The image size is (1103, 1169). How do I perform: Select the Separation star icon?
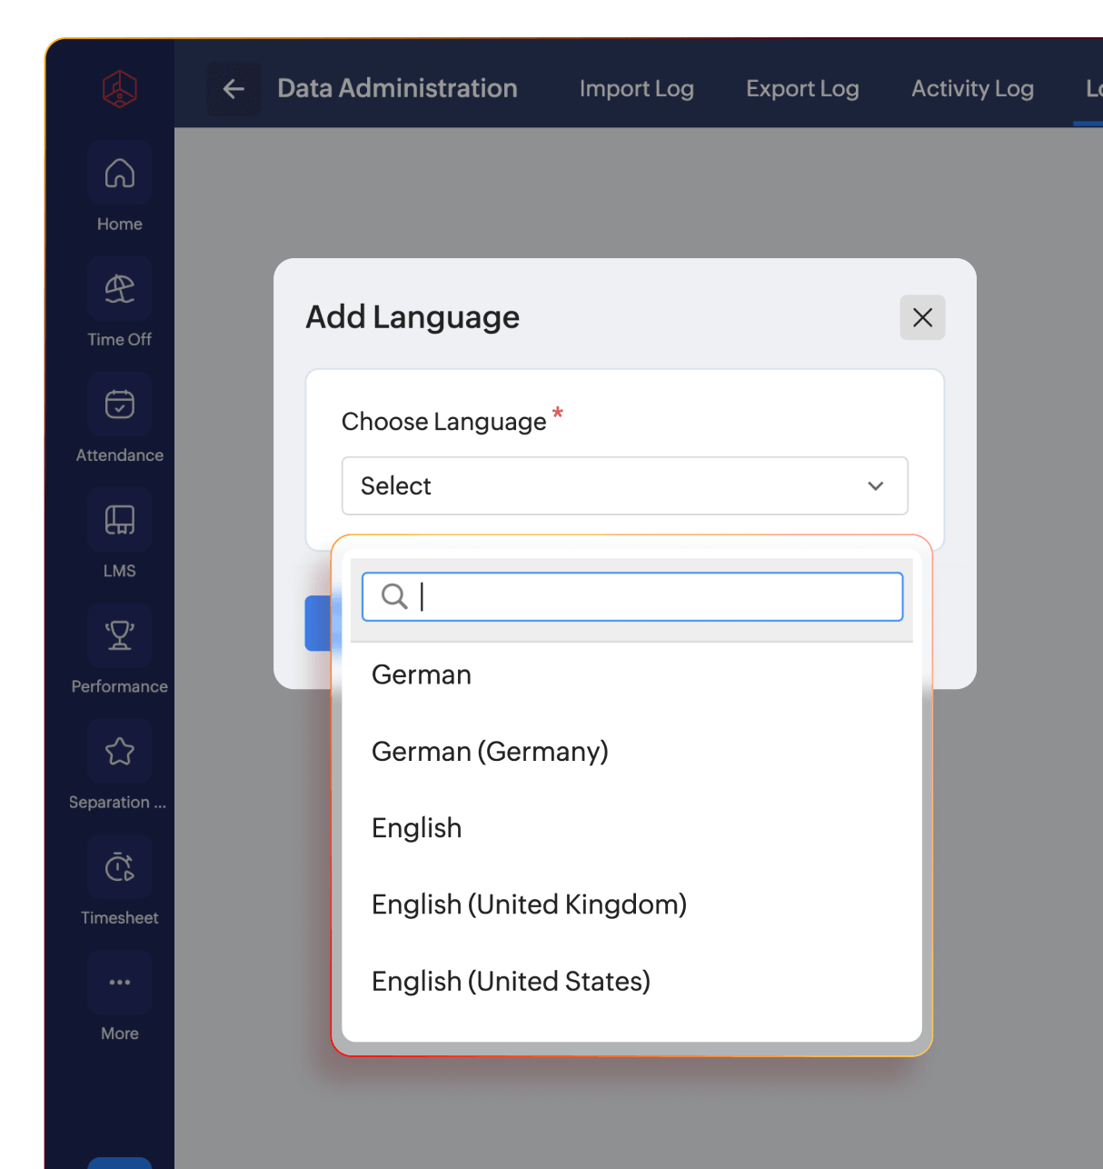pyautogui.click(x=119, y=750)
